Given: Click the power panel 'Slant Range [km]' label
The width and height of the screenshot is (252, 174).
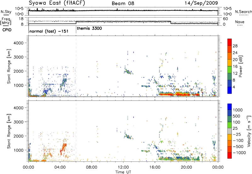Looking at the screenshot, I should 9,66.
